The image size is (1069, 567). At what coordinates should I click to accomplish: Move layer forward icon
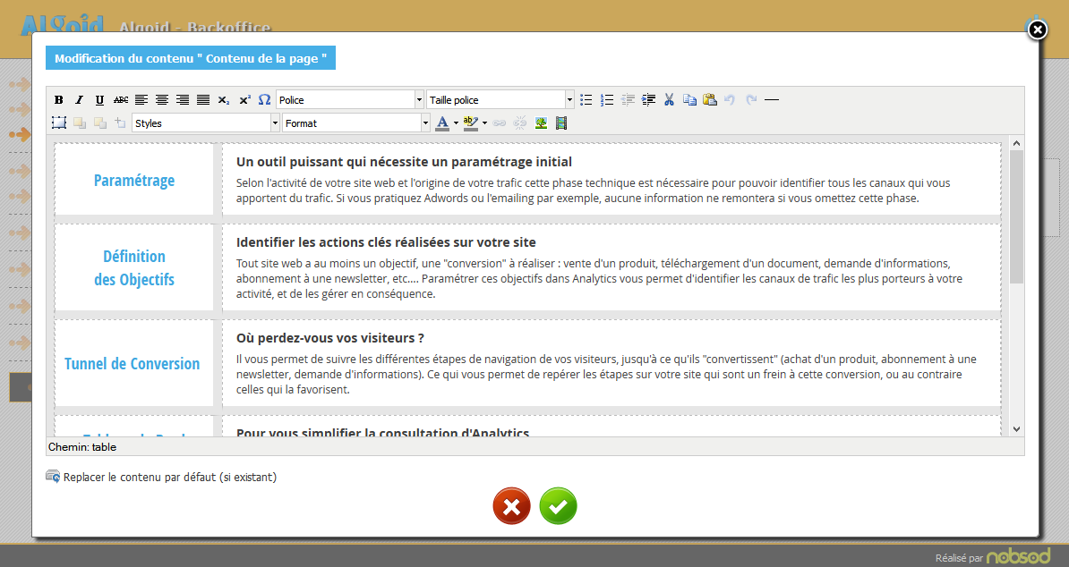point(79,123)
